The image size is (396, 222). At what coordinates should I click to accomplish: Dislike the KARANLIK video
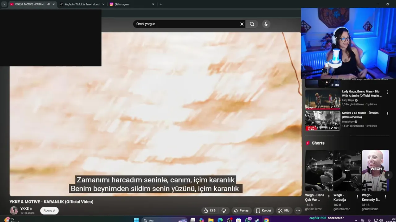tap(224, 211)
